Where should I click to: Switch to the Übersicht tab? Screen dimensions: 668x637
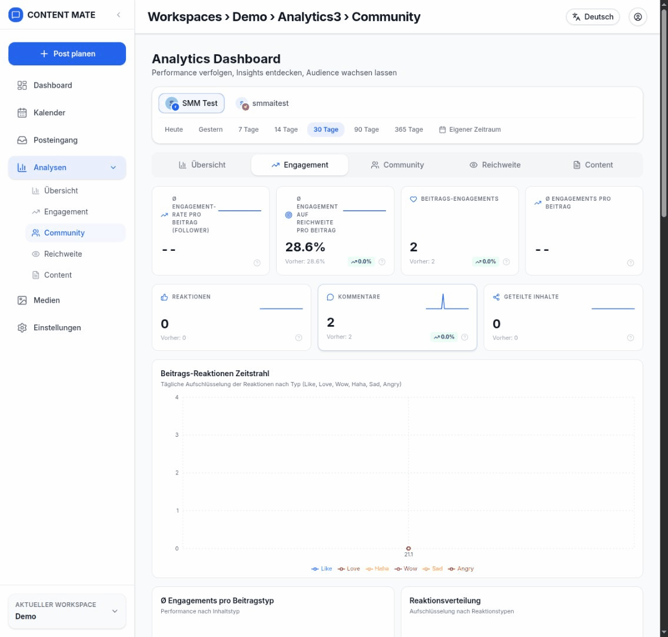click(202, 165)
